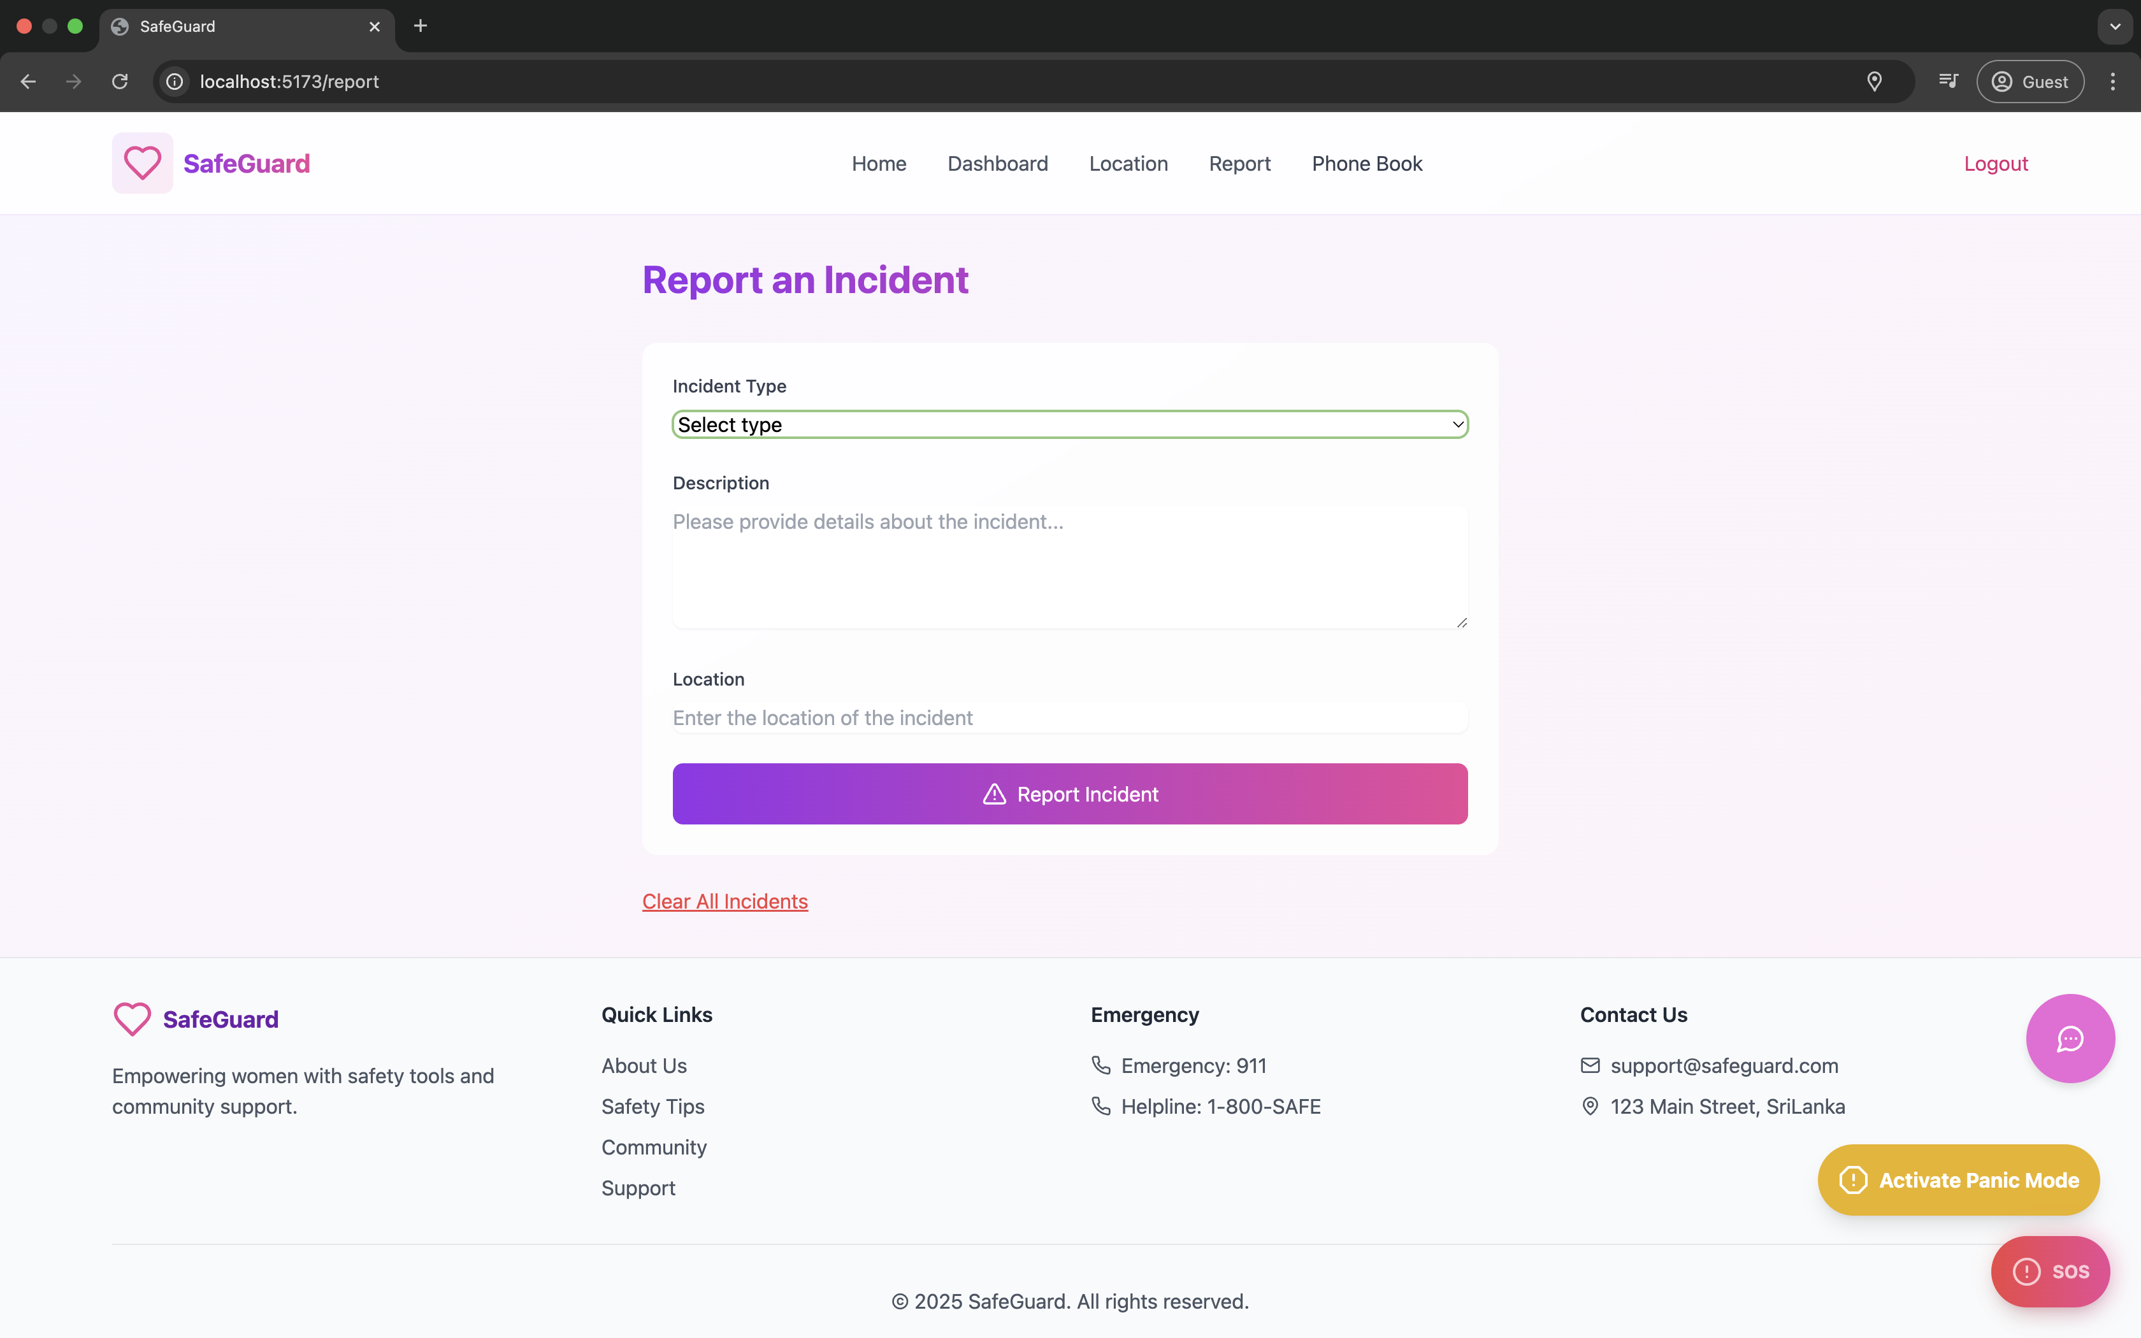Click the incident location input field
This screenshot has width=2141, height=1338.
pyautogui.click(x=1069, y=717)
